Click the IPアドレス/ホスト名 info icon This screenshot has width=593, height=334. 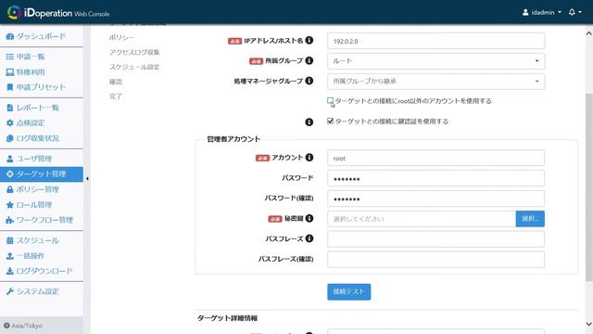[x=309, y=40]
